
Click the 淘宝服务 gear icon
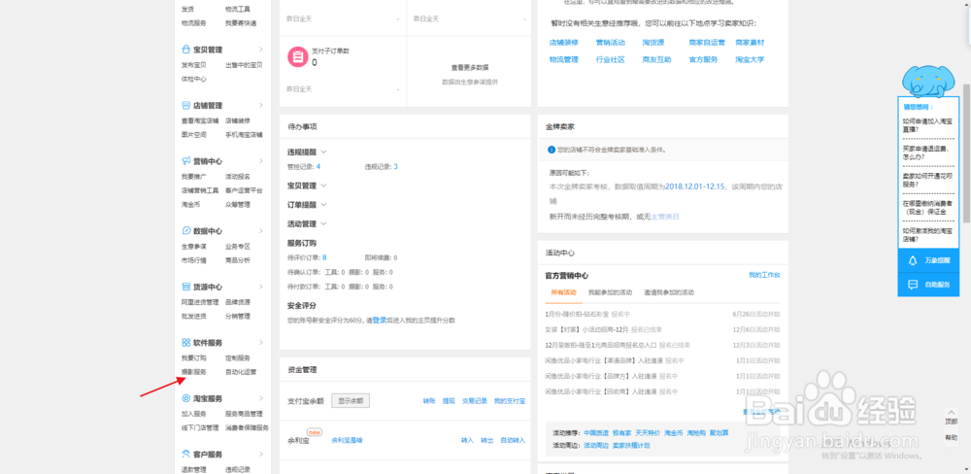coord(185,398)
